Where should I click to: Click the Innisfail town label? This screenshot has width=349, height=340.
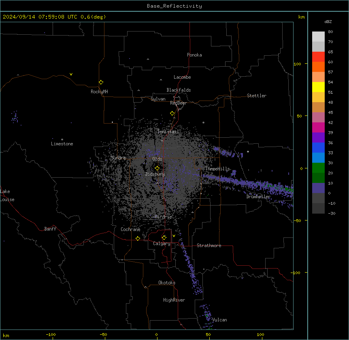pyautogui.click(x=168, y=132)
